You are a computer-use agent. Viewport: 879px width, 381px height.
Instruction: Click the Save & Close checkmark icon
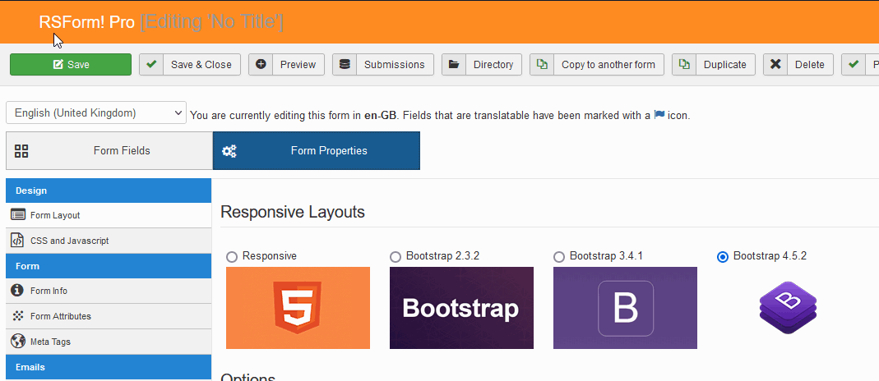click(151, 65)
